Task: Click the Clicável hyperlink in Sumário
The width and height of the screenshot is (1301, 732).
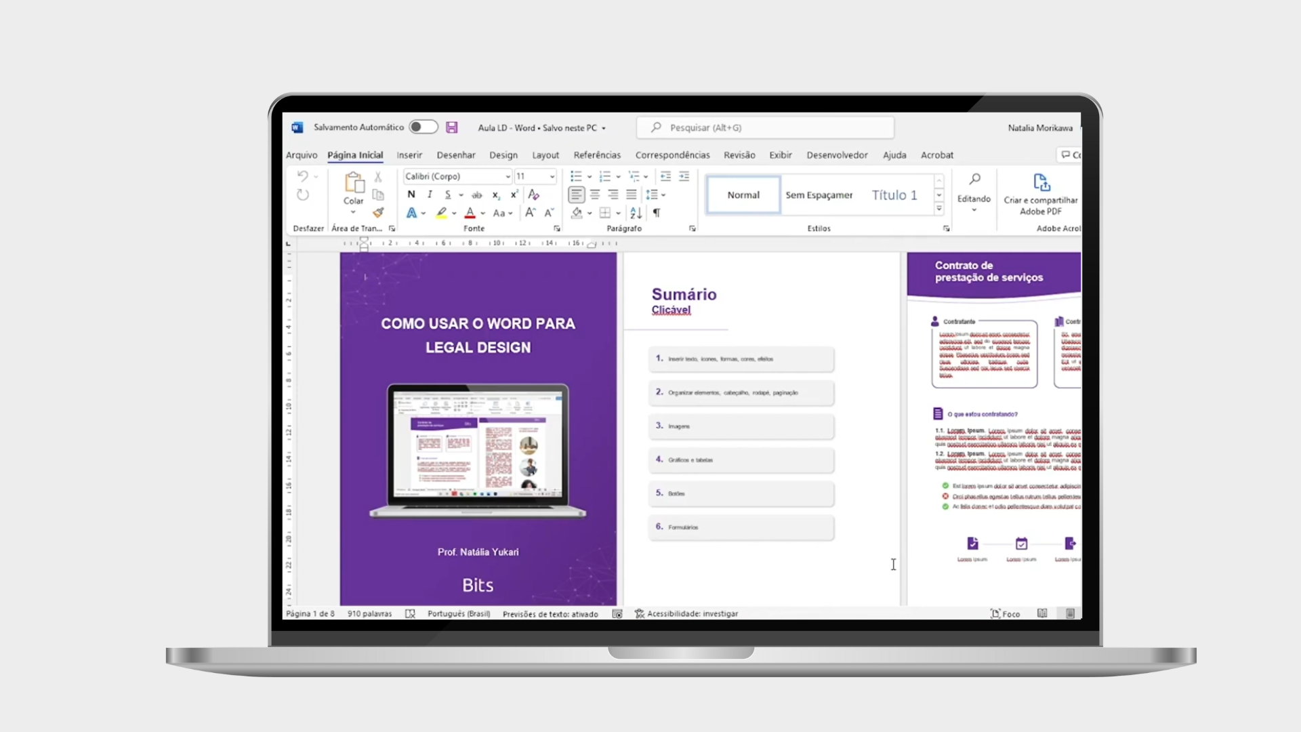Action: (x=671, y=309)
